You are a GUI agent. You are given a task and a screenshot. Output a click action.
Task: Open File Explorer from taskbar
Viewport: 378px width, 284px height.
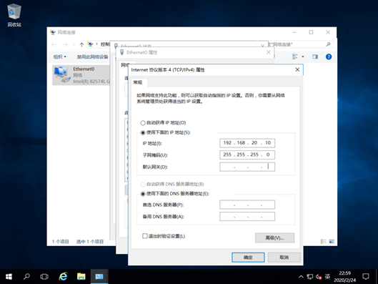point(81,277)
